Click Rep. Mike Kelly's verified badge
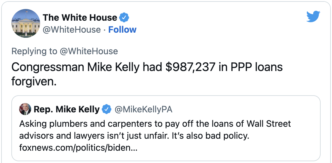Screen dimensions: 332x163 click(107, 109)
